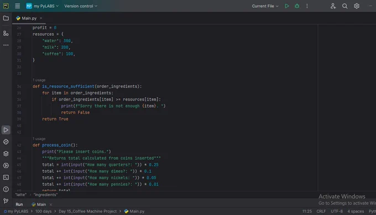The image size is (376, 215).
Task: Change 4 spaces indent setting
Action: coord(356,211)
